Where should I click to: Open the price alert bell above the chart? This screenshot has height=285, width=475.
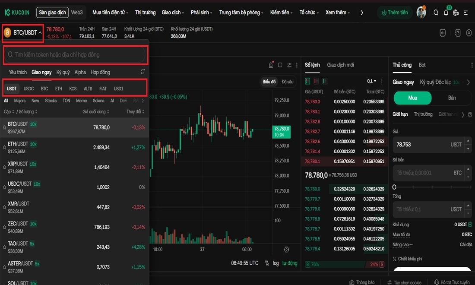click(x=271, y=65)
